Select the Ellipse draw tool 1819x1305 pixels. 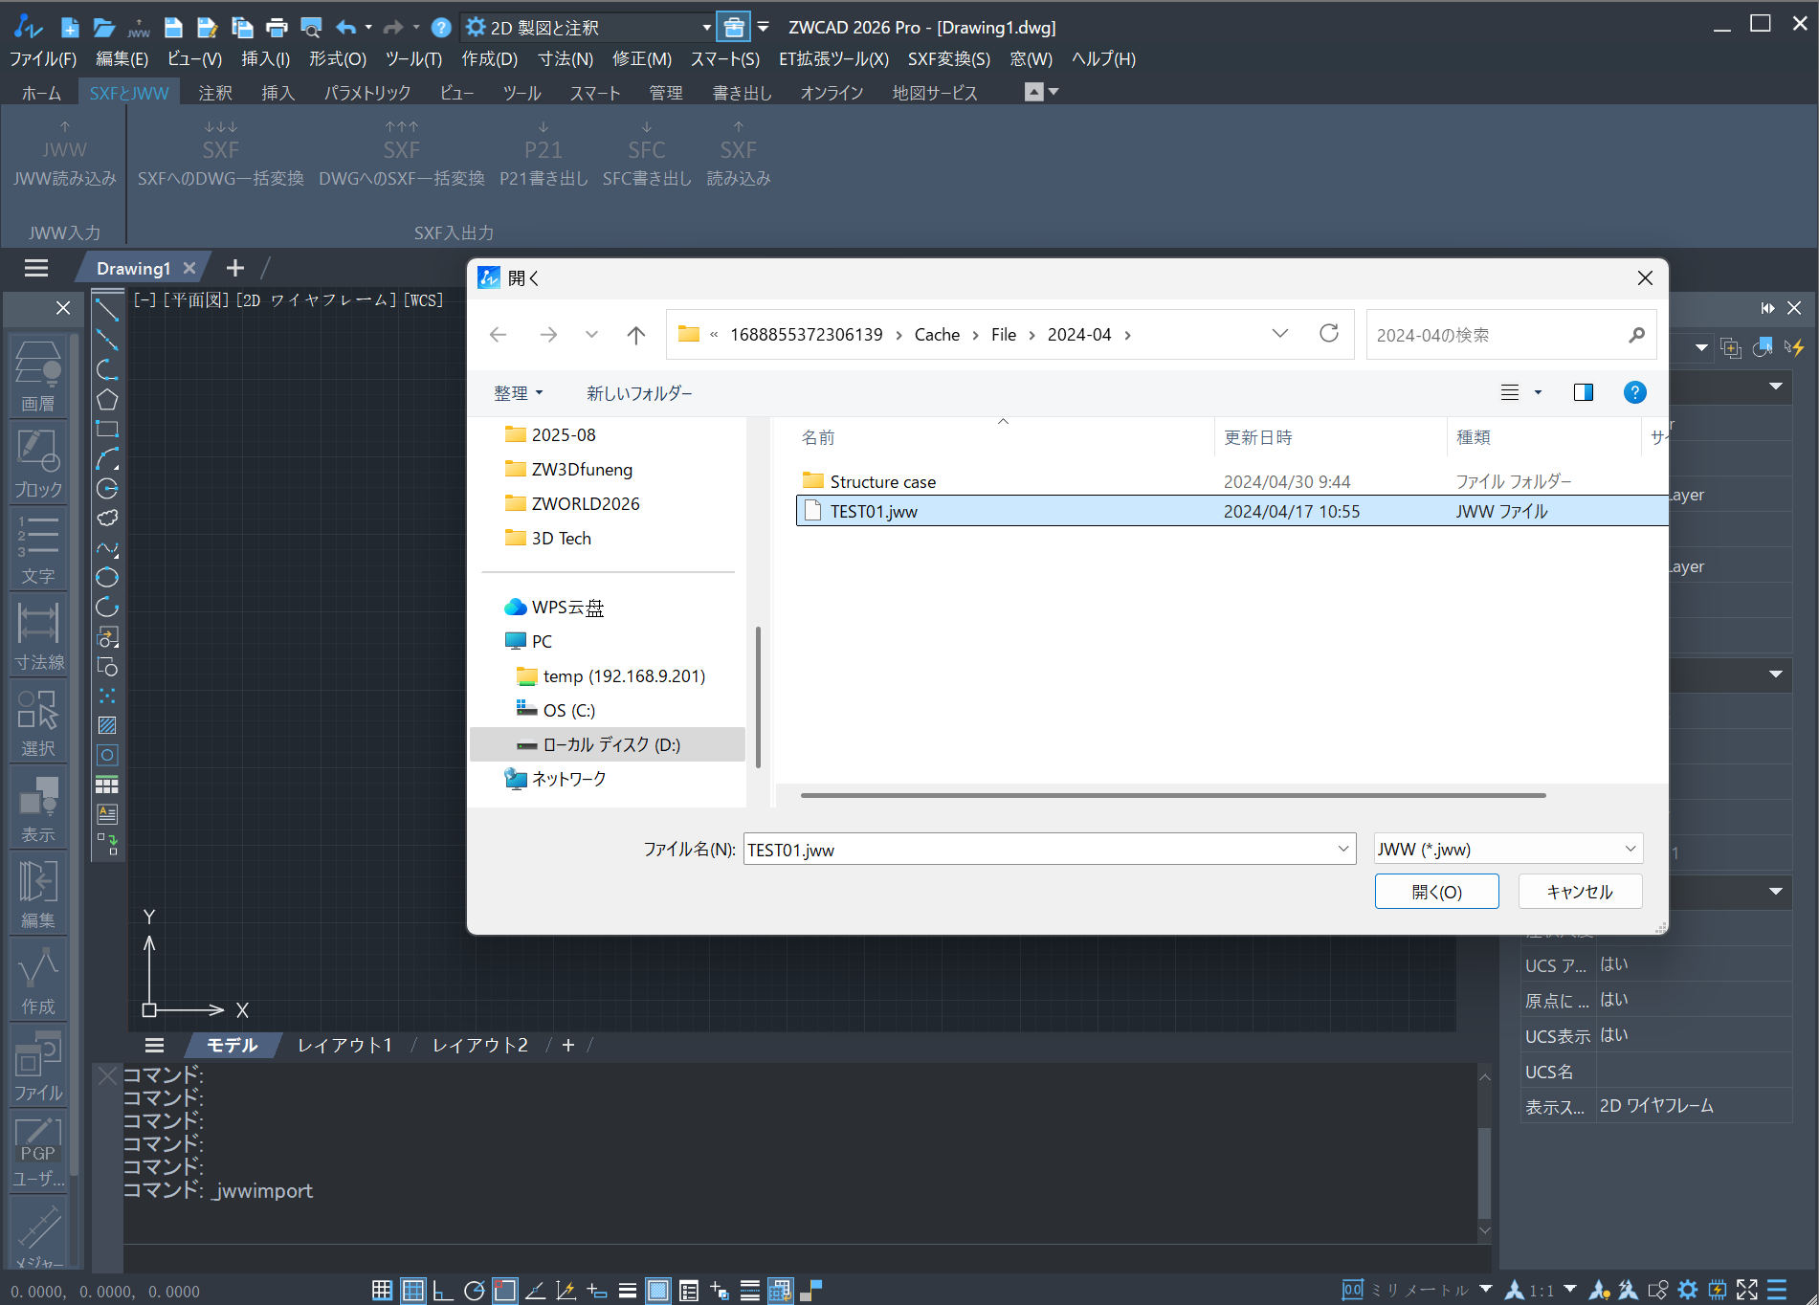tap(107, 577)
